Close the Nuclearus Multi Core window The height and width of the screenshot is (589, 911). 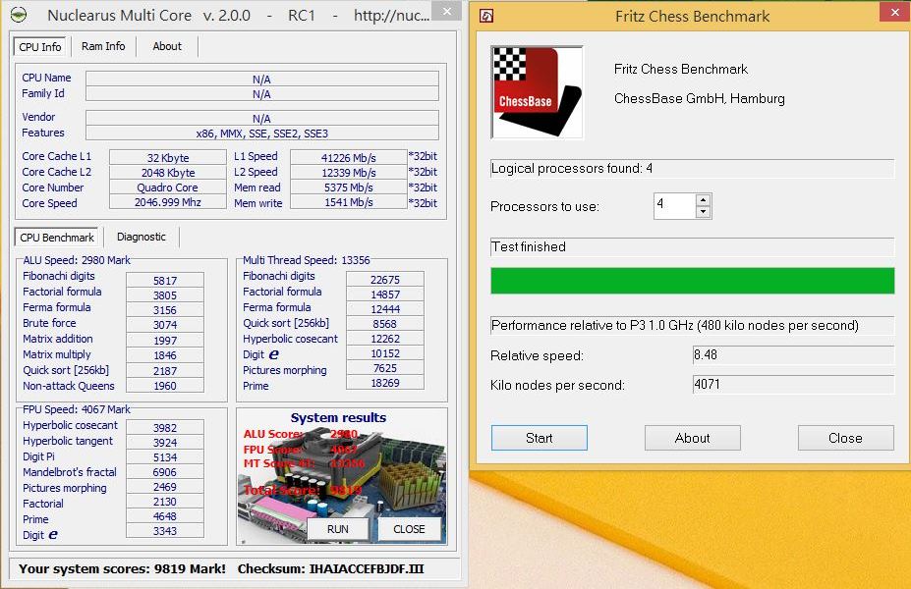click(x=447, y=11)
